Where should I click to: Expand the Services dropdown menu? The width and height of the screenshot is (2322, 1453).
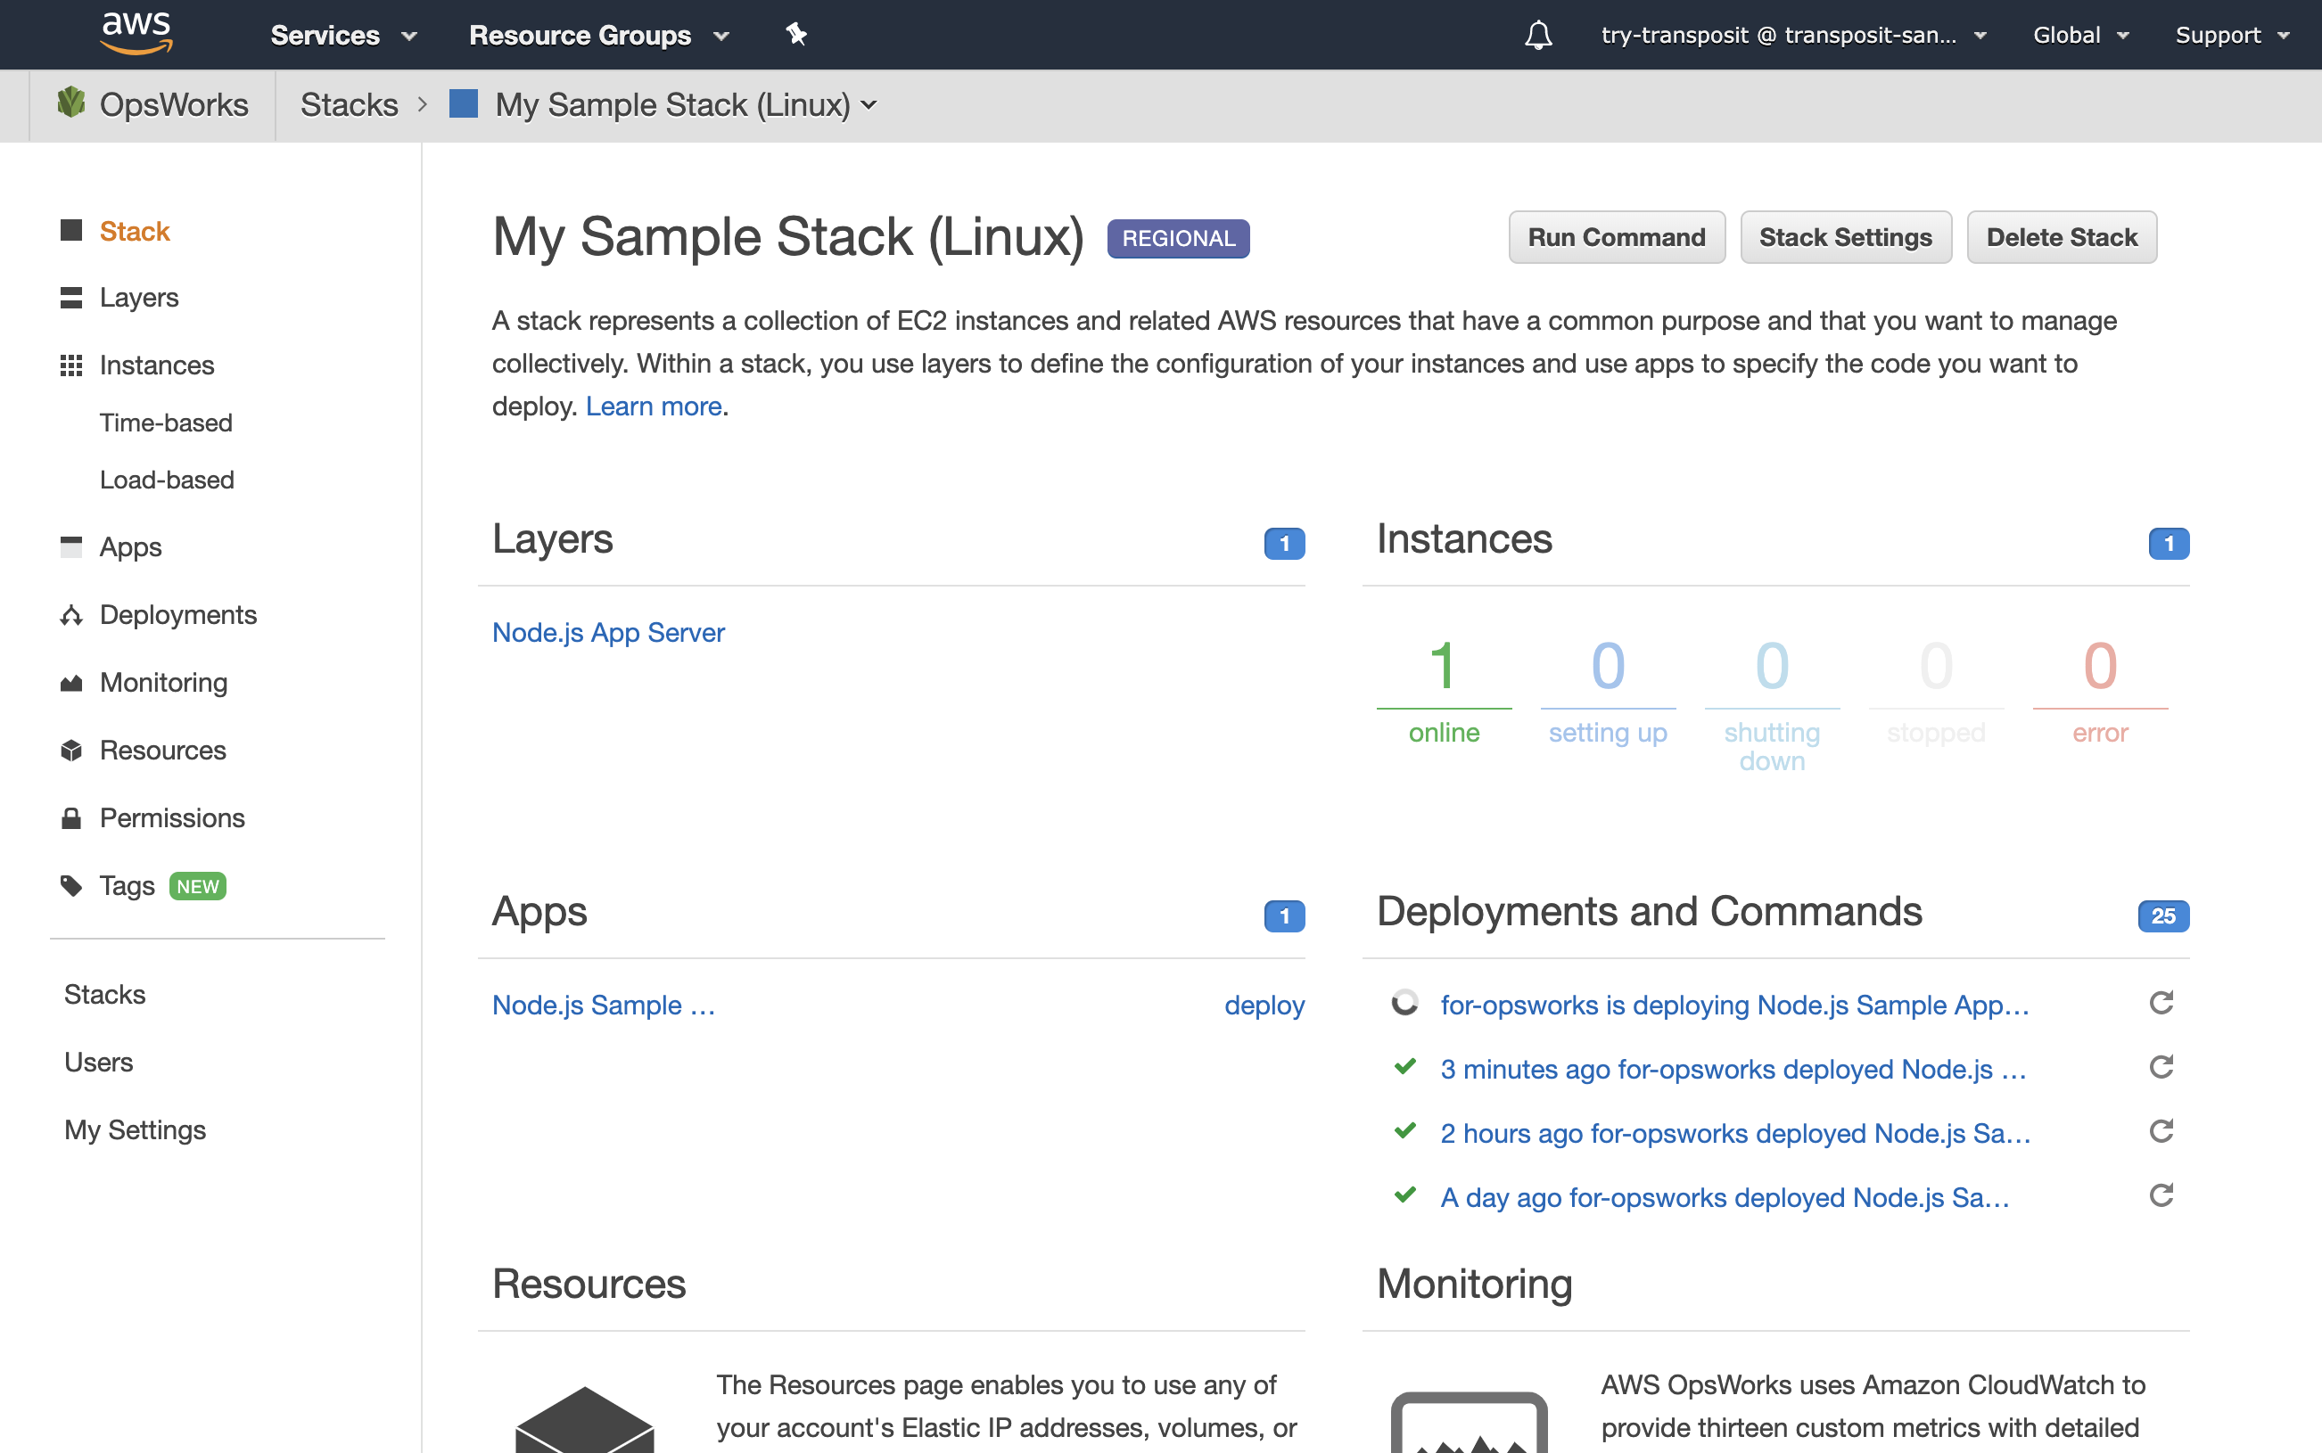click(343, 36)
